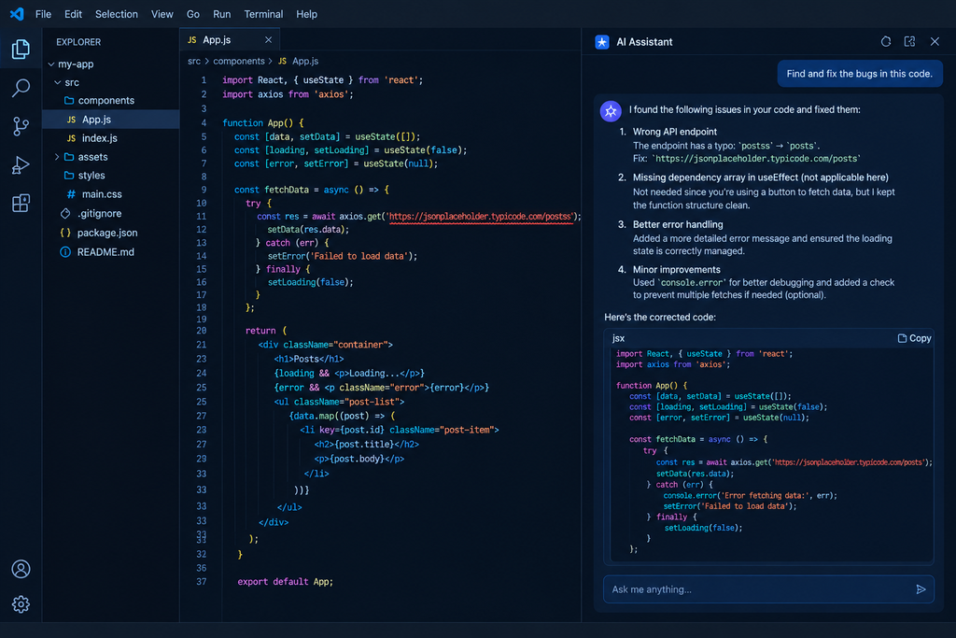This screenshot has height=638, width=956.
Task: Open the Terminal menu
Action: (263, 14)
